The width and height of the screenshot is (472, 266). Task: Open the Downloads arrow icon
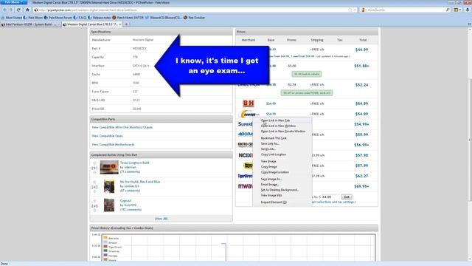[468, 10]
